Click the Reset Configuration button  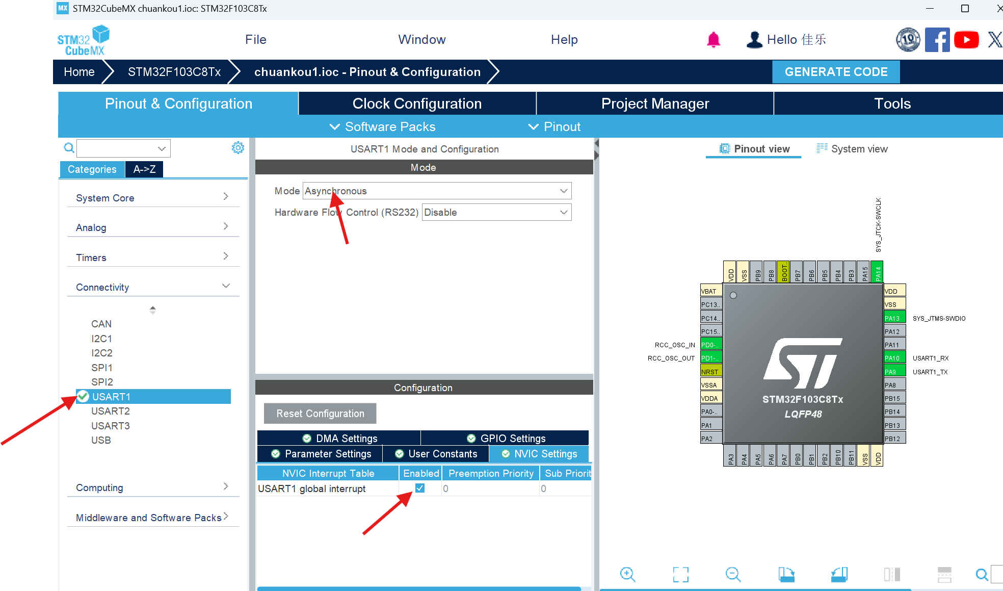[320, 413]
